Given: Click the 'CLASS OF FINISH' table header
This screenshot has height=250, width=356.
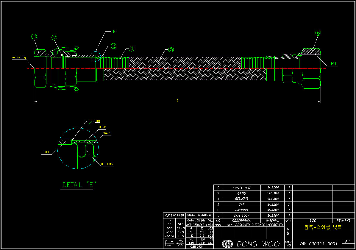Looking at the screenshot, I should coord(175,215).
